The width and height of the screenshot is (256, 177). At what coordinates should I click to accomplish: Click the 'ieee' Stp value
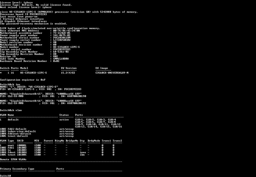click(x=83, y=152)
